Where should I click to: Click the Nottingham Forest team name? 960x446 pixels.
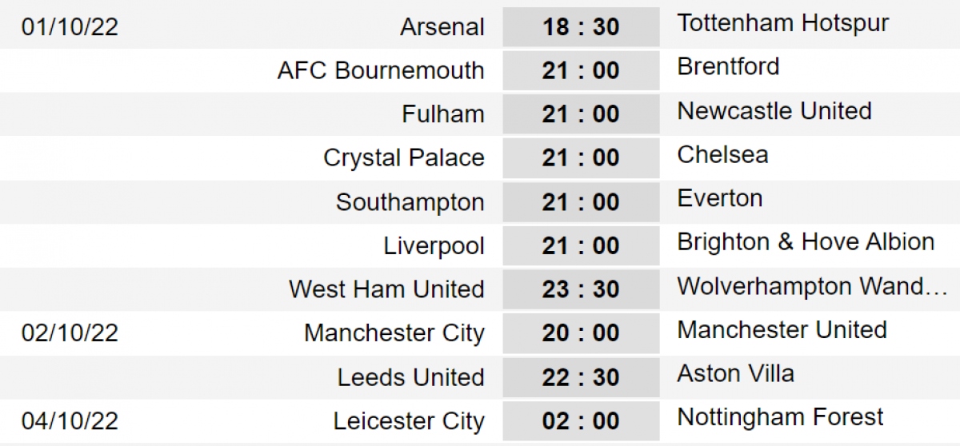click(780, 417)
